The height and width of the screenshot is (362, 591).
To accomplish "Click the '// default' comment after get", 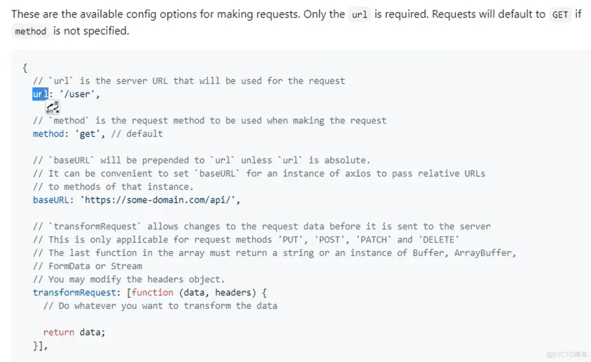I will point(137,134).
